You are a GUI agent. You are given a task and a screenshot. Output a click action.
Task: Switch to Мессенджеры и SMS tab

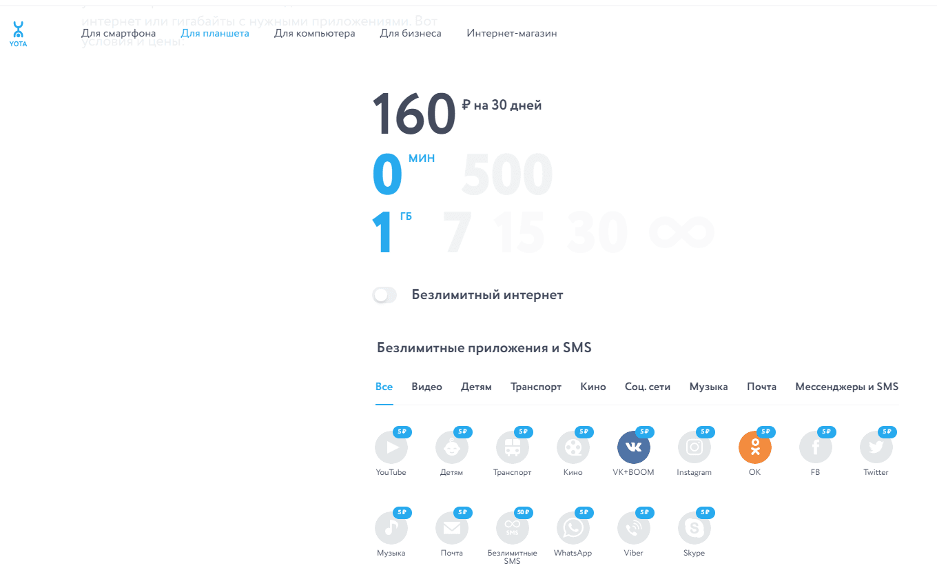point(847,387)
